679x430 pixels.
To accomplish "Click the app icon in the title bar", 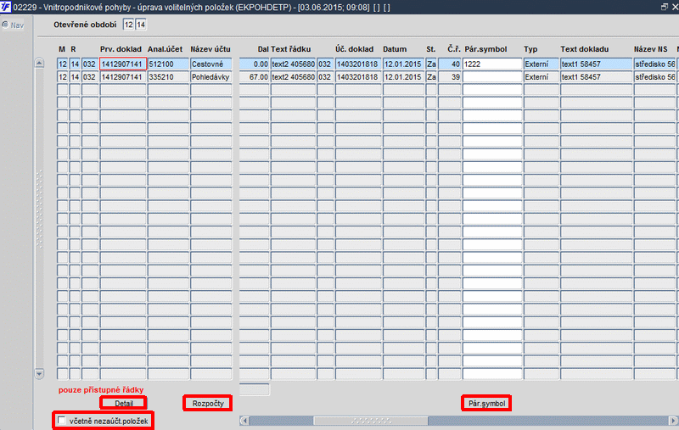I will (x=6, y=7).
